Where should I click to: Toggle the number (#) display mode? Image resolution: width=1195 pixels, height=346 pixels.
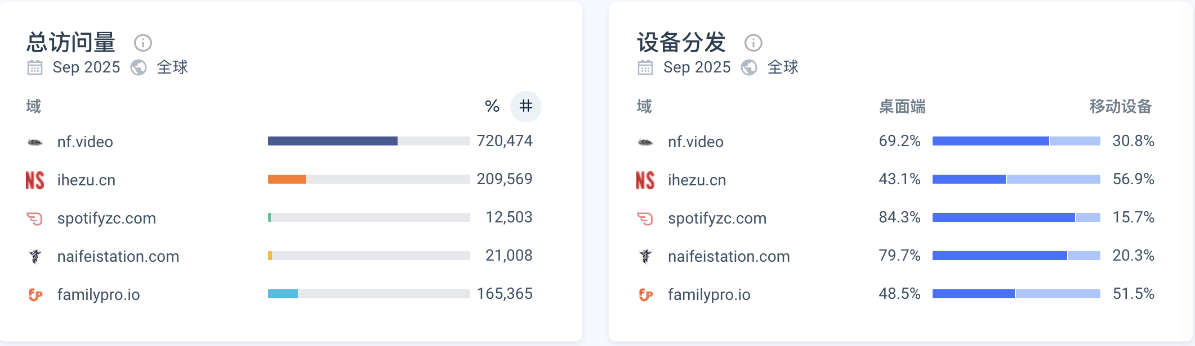525,106
